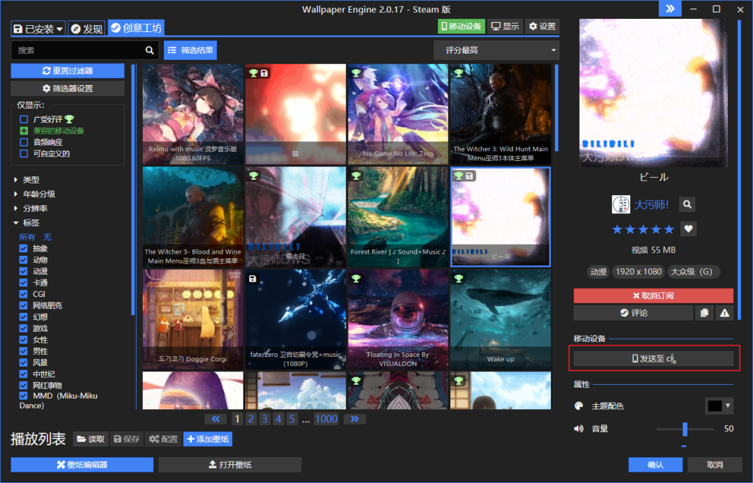Click the search magnifier icon in search box
The image size is (753, 483).
[x=149, y=50]
